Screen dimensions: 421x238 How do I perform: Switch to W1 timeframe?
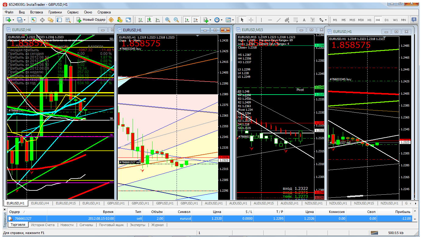(395, 20)
